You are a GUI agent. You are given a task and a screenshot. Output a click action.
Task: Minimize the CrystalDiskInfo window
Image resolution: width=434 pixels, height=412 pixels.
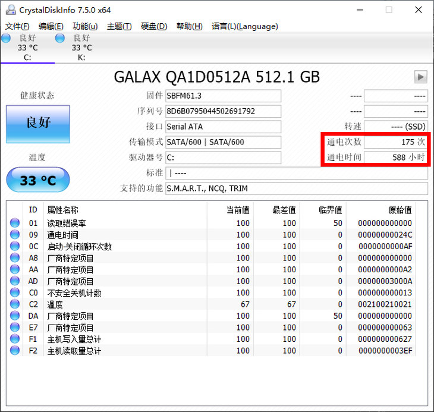tap(360, 10)
